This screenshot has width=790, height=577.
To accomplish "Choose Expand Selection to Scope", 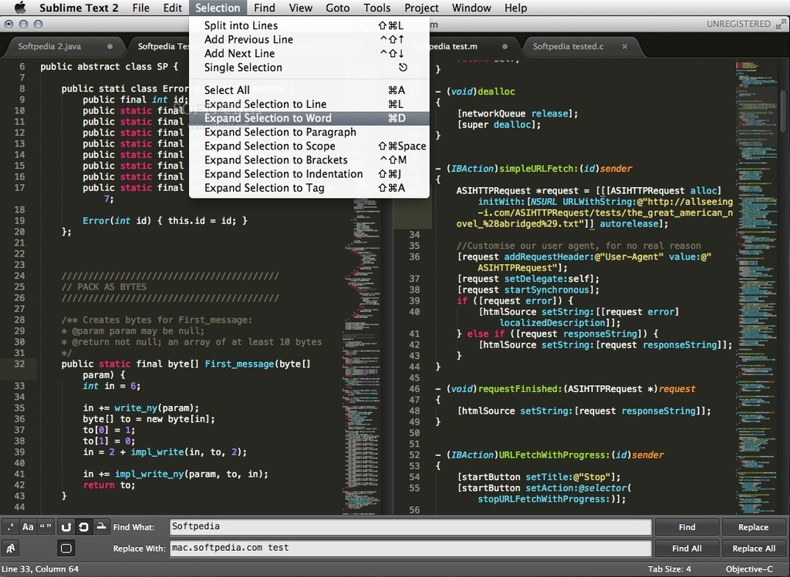I will coord(309,146).
